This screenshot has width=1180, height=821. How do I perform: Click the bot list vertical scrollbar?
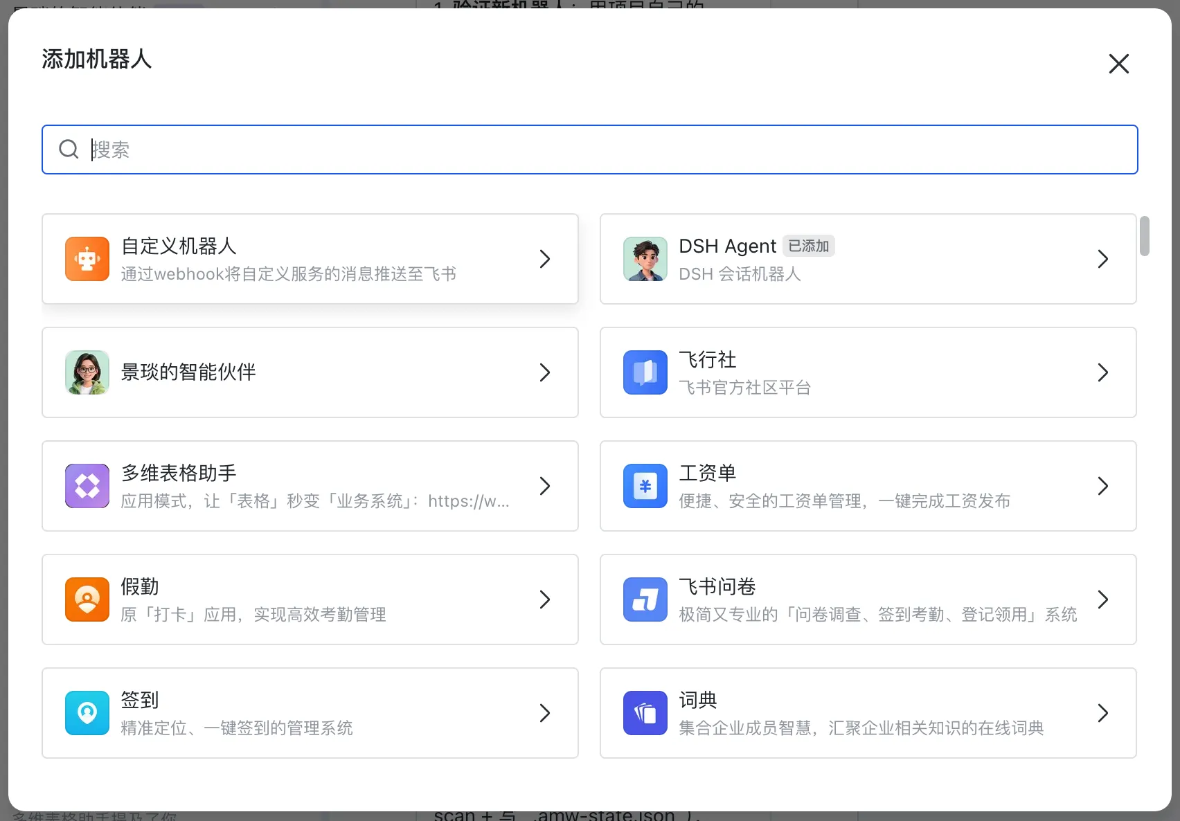tap(1145, 236)
